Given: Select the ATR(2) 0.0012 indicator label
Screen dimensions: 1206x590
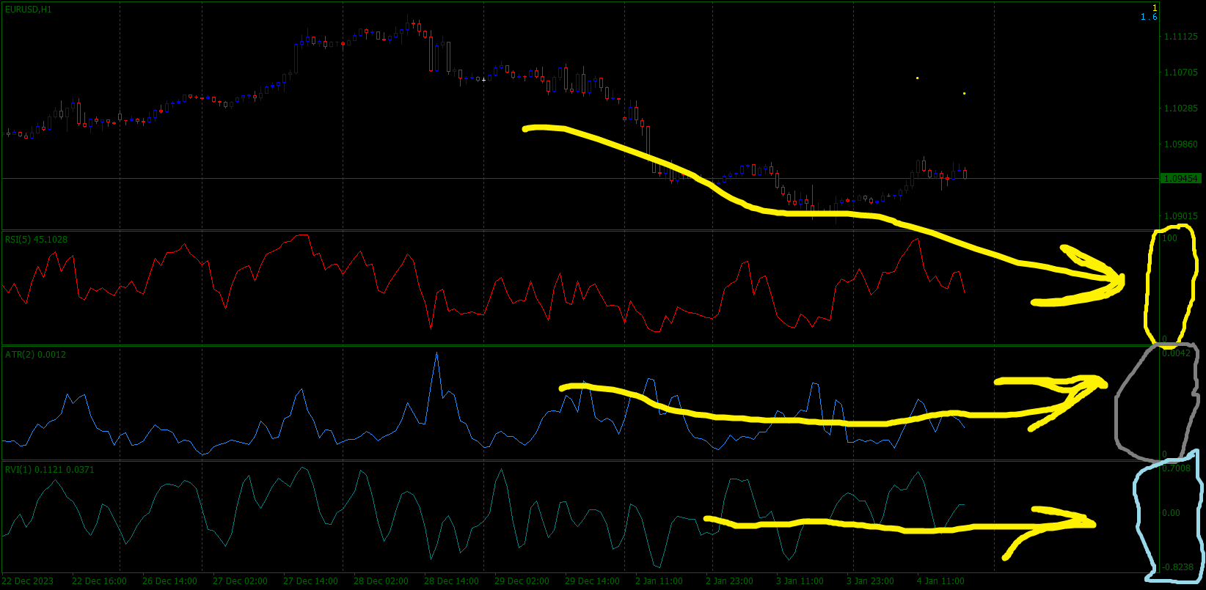Looking at the screenshot, I should click(35, 355).
